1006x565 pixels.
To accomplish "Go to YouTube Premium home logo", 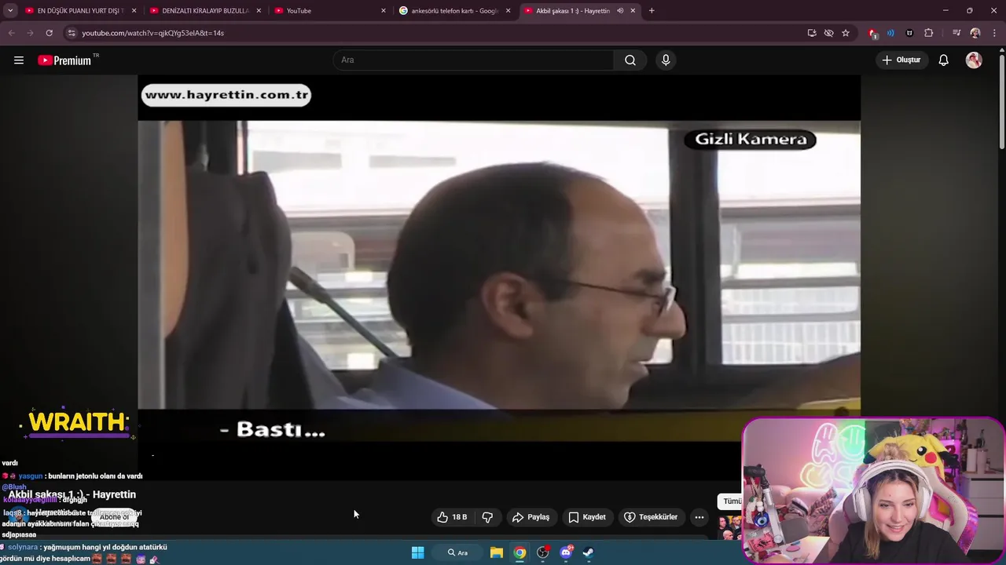I will [65, 60].
